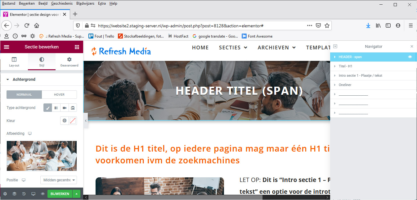Open global colors globe icon
This screenshot has width=417, height=200.
coord(65,121)
